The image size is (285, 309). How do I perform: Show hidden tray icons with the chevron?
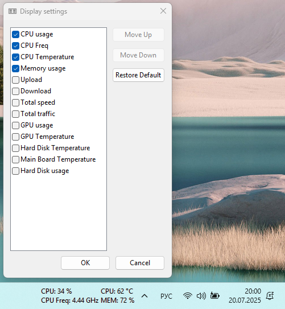pyautogui.click(x=144, y=296)
